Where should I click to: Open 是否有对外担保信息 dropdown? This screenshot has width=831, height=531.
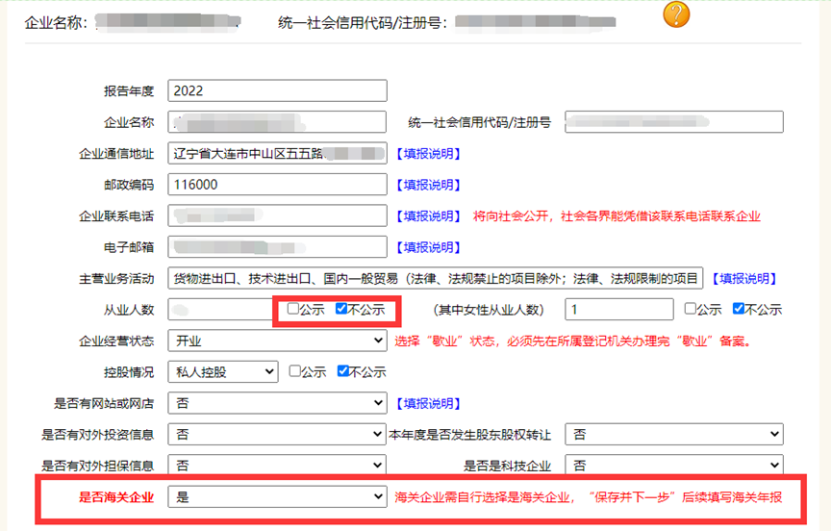coord(277,466)
